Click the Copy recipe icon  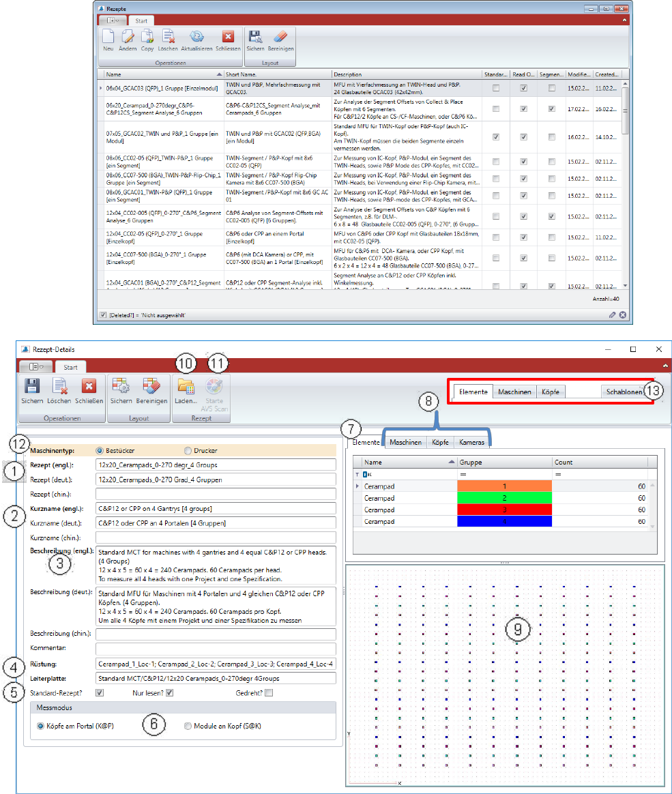[147, 38]
